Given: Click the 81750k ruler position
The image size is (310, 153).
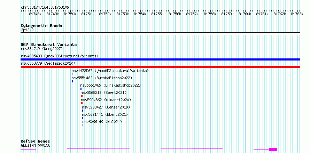Looking at the screenshot, I should [x=70, y=14].
